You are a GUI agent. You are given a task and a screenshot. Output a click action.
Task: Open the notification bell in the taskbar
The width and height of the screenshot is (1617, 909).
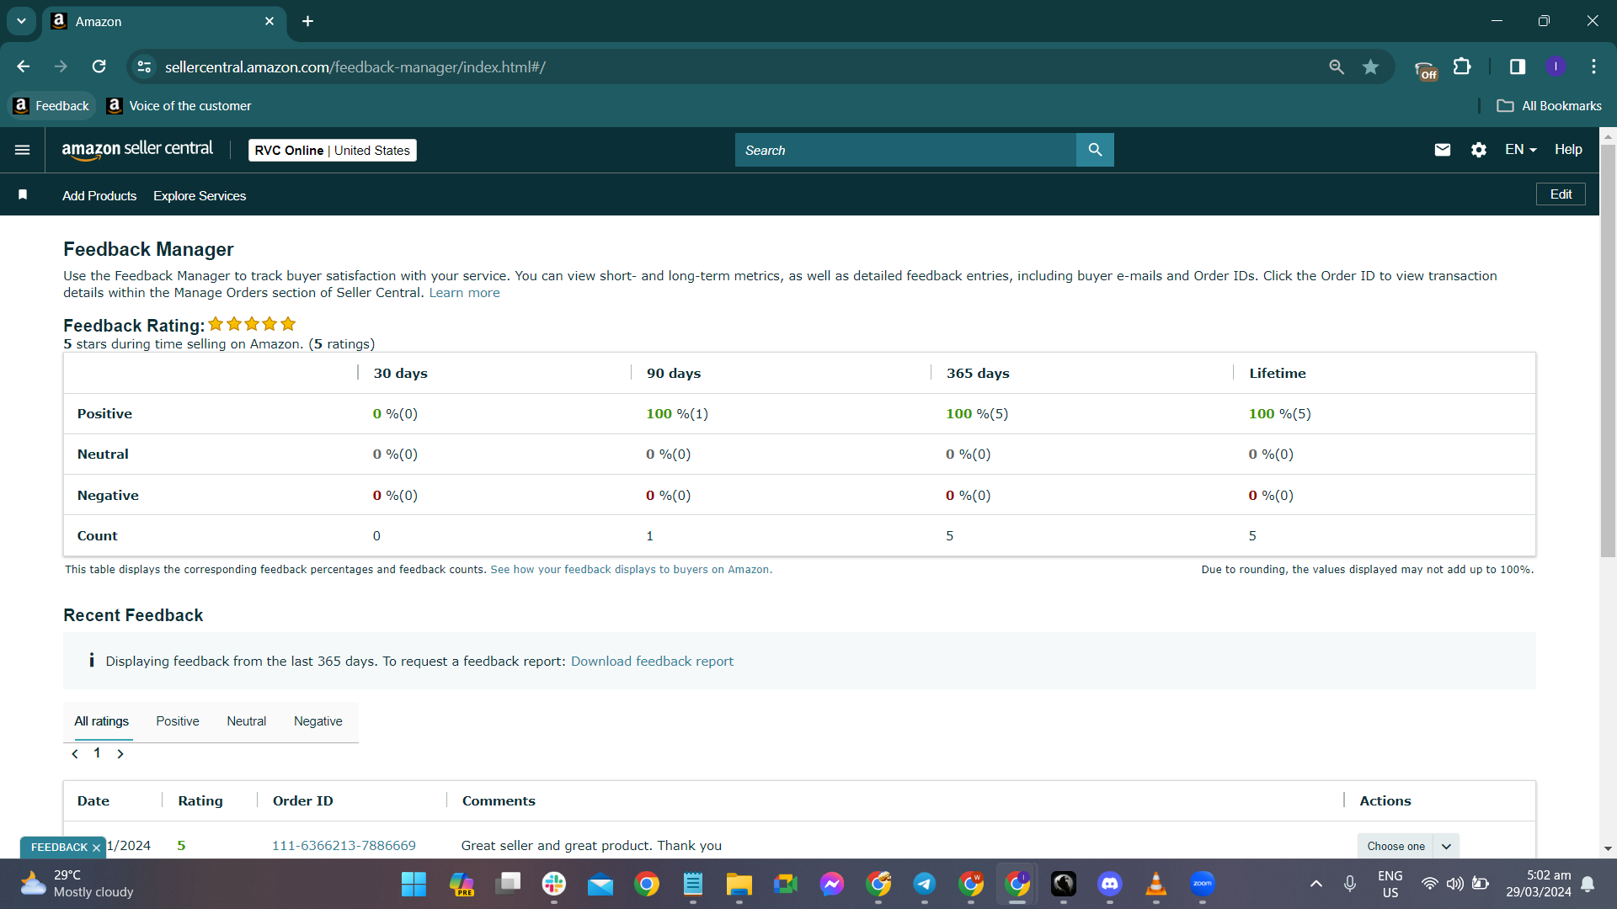point(1588,884)
